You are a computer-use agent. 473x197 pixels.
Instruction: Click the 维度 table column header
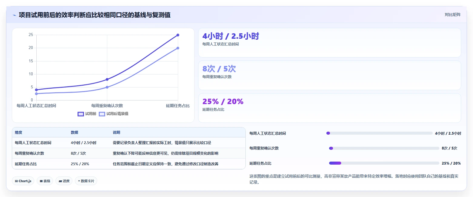18,133
